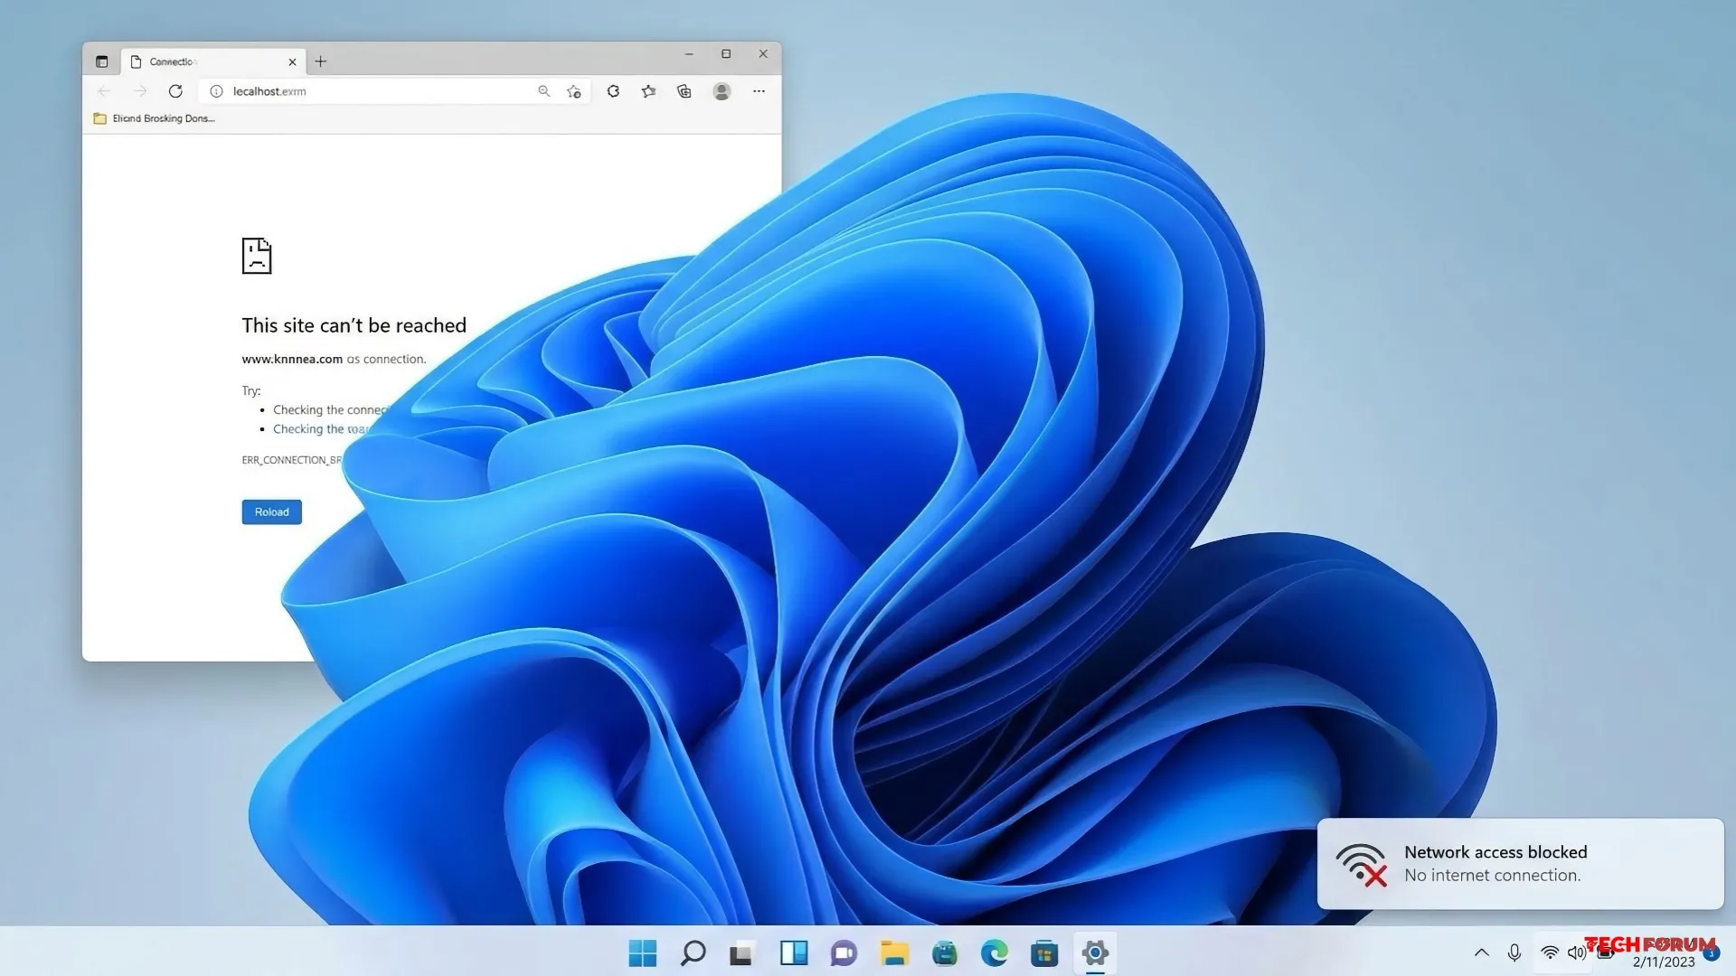View site information icon in address bar
Screen dimensions: 1736x976
[216, 91]
